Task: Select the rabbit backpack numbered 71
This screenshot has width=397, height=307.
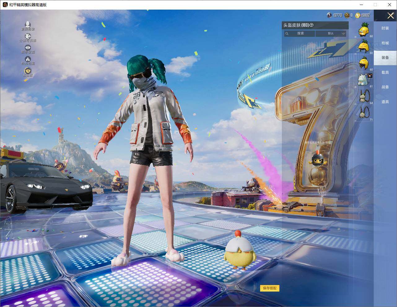Action: pyautogui.click(x=364, y=113)
